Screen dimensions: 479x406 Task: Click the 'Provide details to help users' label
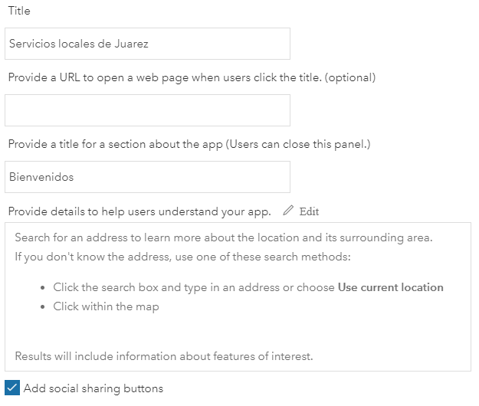(139, 211)
